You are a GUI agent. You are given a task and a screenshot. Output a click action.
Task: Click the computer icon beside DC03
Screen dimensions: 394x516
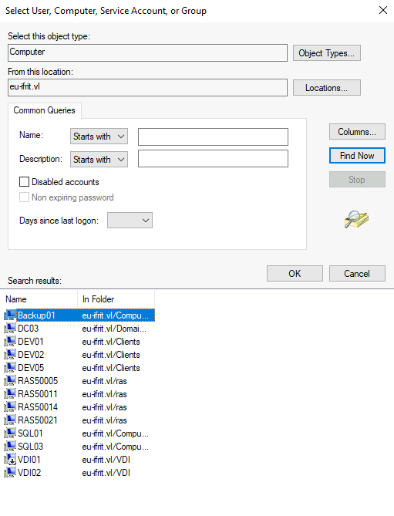[x=10, y=329]
